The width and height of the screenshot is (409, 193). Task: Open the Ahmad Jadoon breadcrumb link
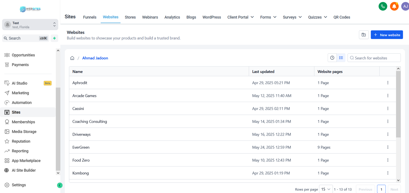tap(95, 58)
